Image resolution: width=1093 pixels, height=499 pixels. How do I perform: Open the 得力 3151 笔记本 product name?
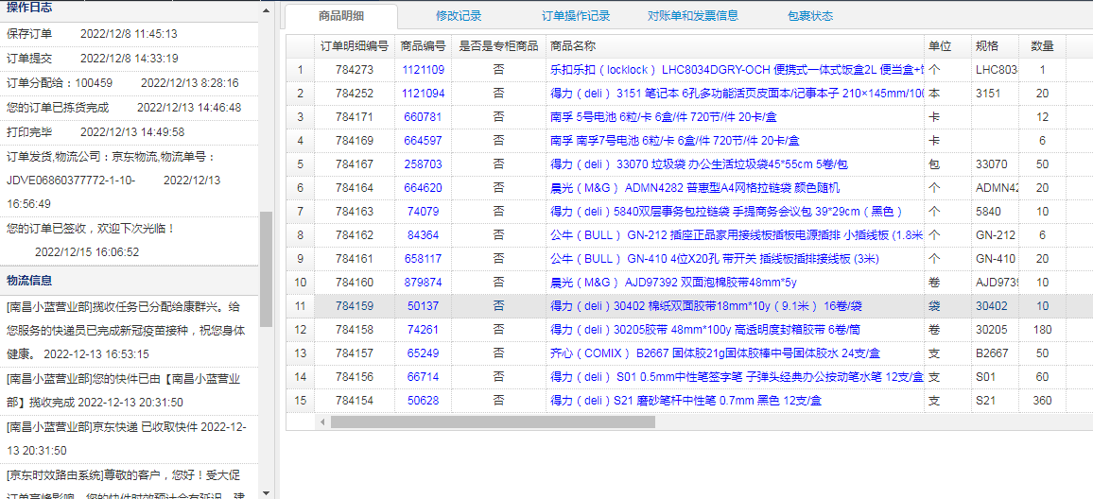tap(737, 94)
